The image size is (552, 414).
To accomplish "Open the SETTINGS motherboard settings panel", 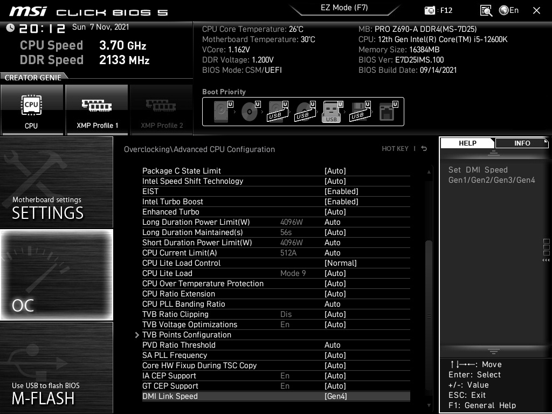I will click(x=56, y=182).
